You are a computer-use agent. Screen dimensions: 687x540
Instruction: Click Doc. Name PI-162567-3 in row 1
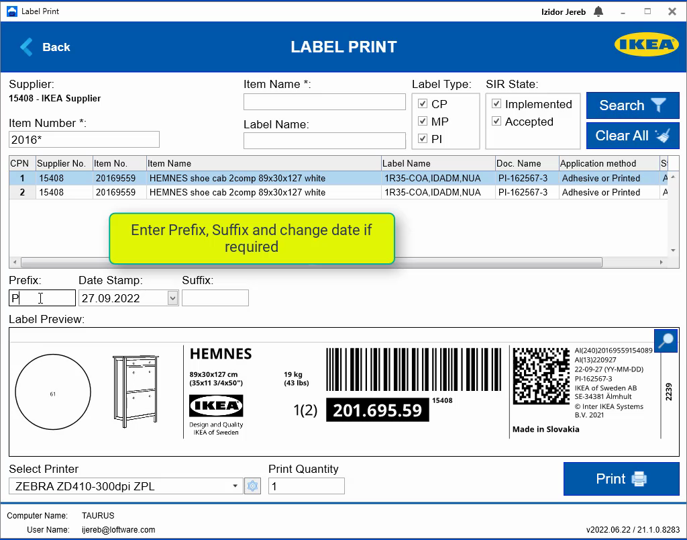click(x=523, y=178)
